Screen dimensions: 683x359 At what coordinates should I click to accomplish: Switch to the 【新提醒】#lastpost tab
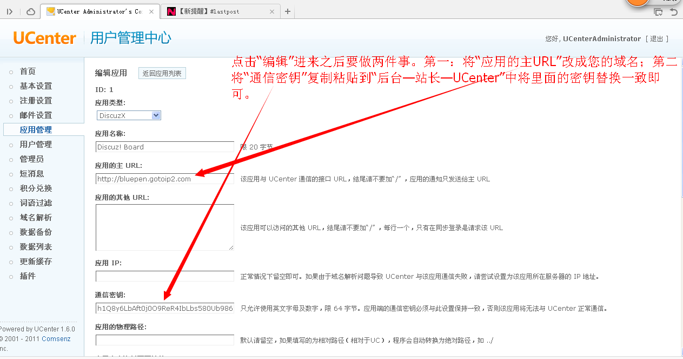tap(221, 11)
